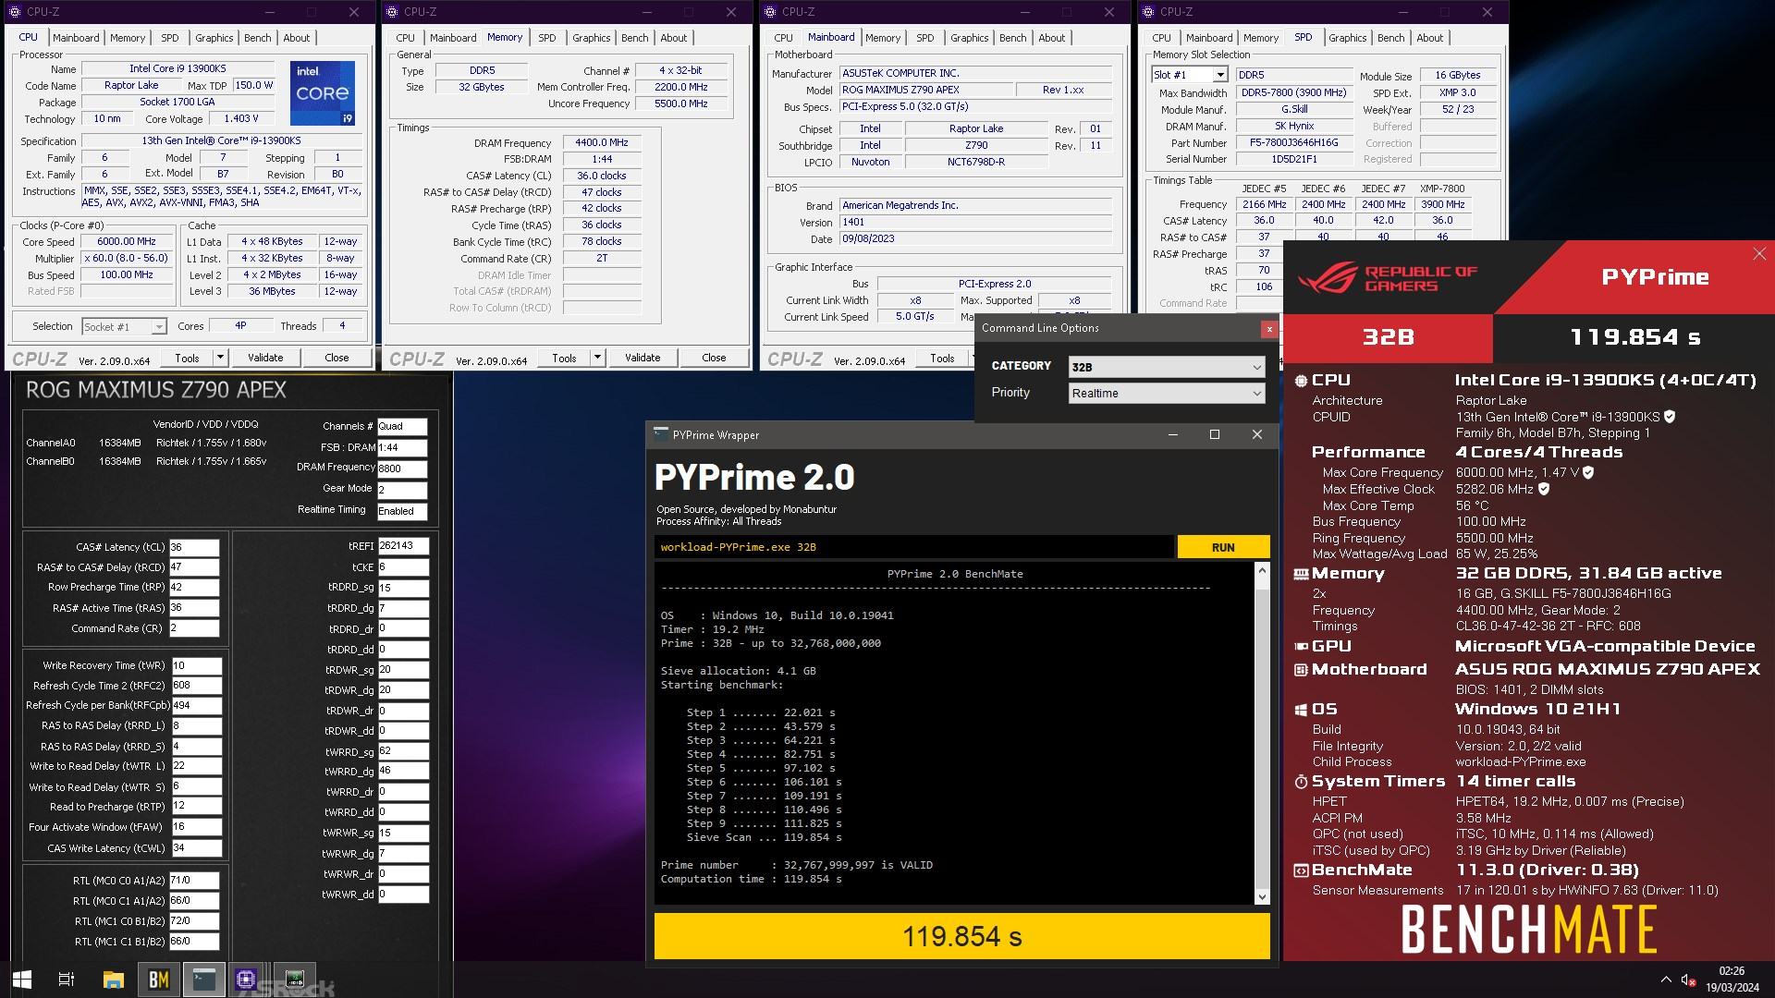Click the PYPrime output scrollbar down arrow

click(x=1262, y=896)
